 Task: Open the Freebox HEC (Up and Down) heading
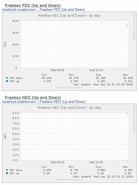(33, 97)
